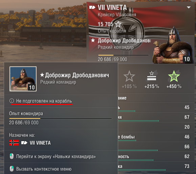196x174 pixels.
Task: Select the stat row with value 73
Action: click(156, 166)
